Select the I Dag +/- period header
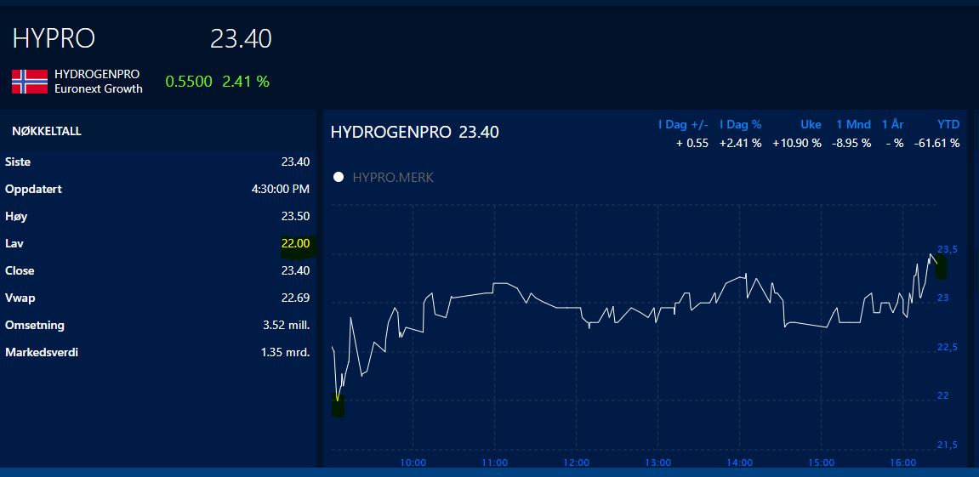The width and height of the screenshot is (979, 477). point(683,125)
